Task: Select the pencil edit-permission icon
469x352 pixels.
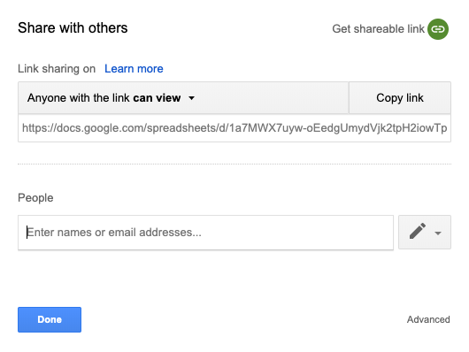Action: [x=418, y=231]
